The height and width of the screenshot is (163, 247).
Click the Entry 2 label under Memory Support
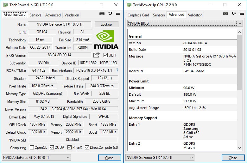[x=134, y=143]
